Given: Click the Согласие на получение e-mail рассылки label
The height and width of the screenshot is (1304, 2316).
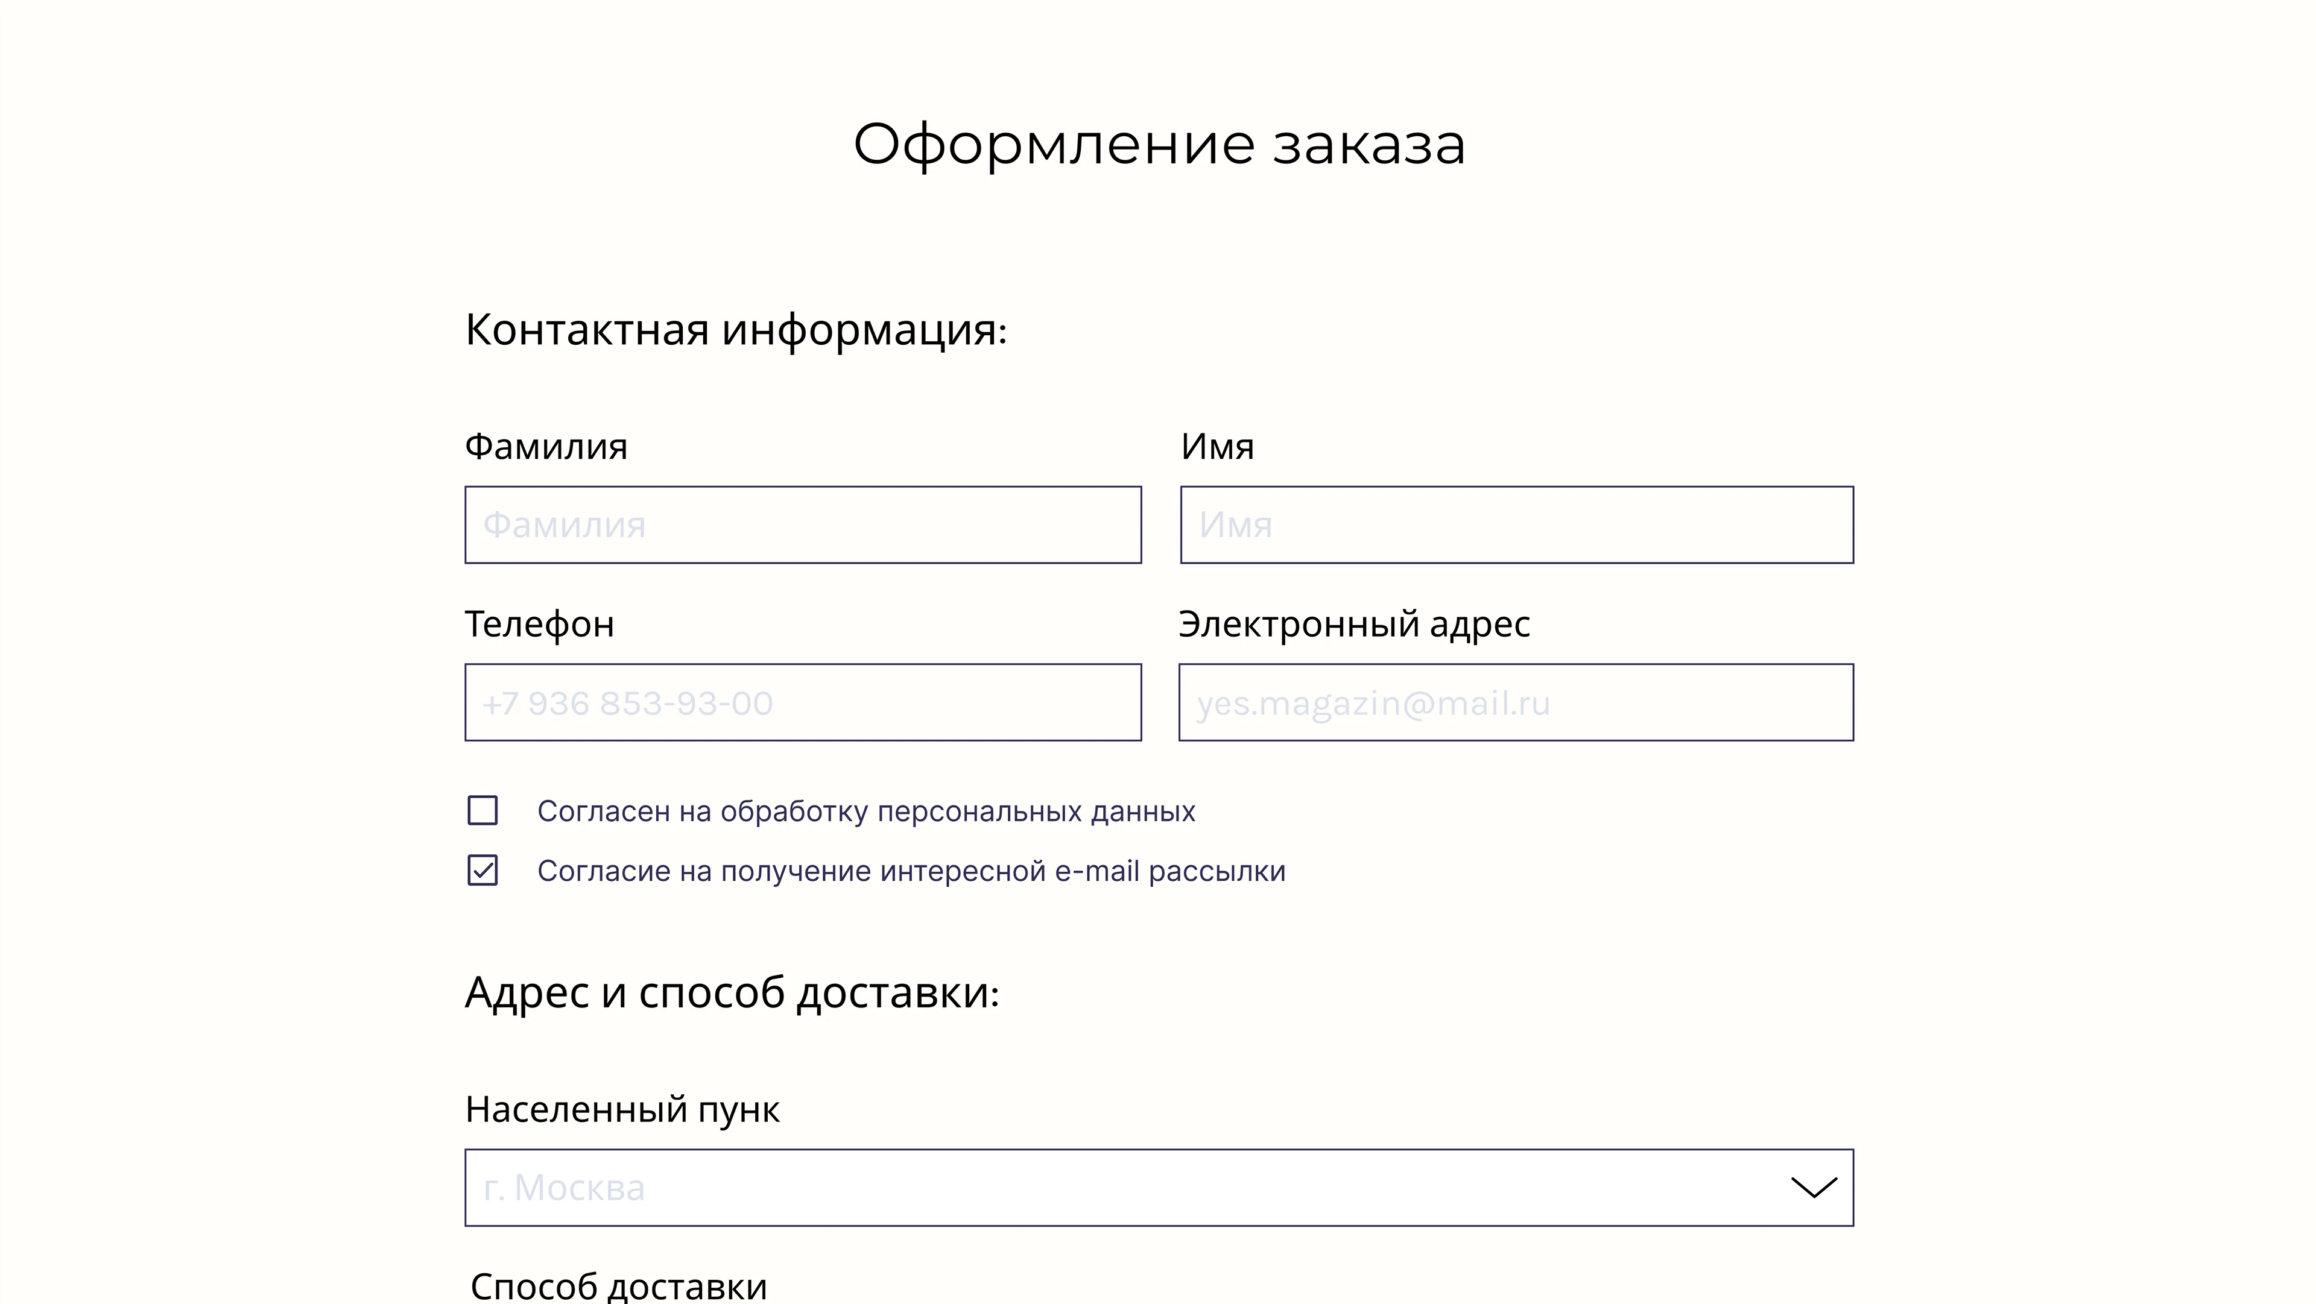Looking at the screenshot, I should 911,871.
